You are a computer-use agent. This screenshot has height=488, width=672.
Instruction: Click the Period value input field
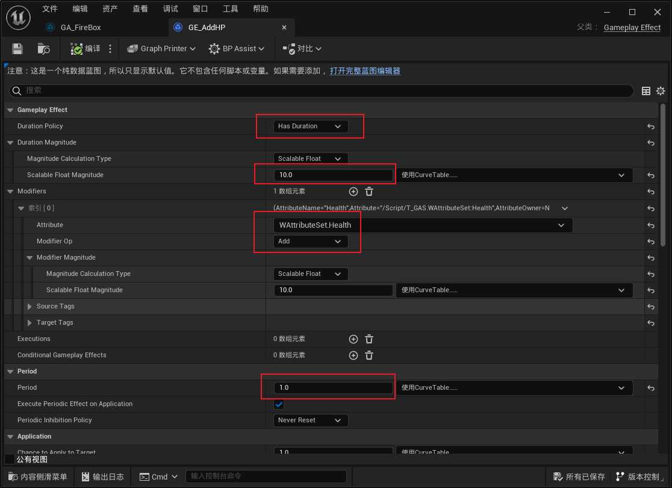334,388
